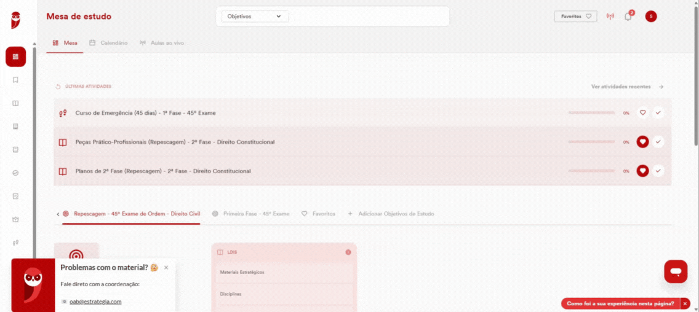The width and height of the screenshot is (699, 312).
Task: Click the Favoritos button in header
Action: click(575, 17)
